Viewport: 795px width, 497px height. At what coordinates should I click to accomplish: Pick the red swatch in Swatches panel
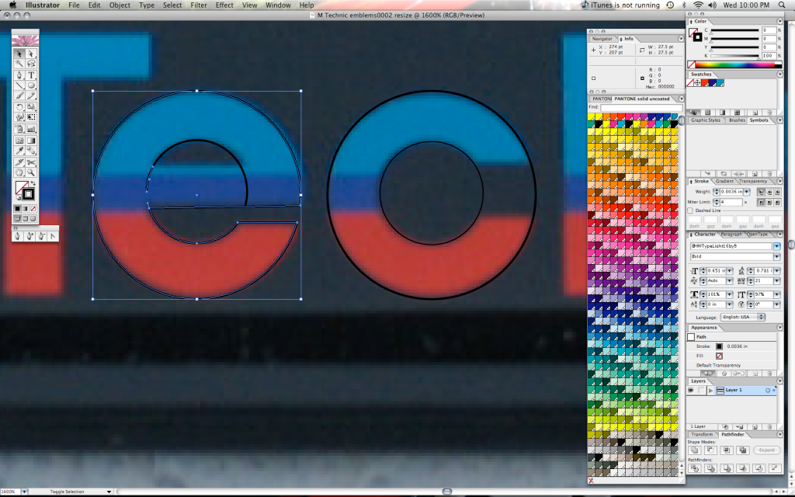[x=705, y=82]
